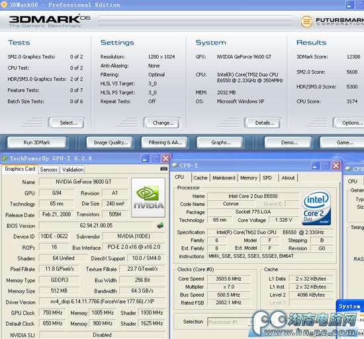
Task: Minimize the GPU-Z window
Action: pyautogui.click(x=145, y=159)
